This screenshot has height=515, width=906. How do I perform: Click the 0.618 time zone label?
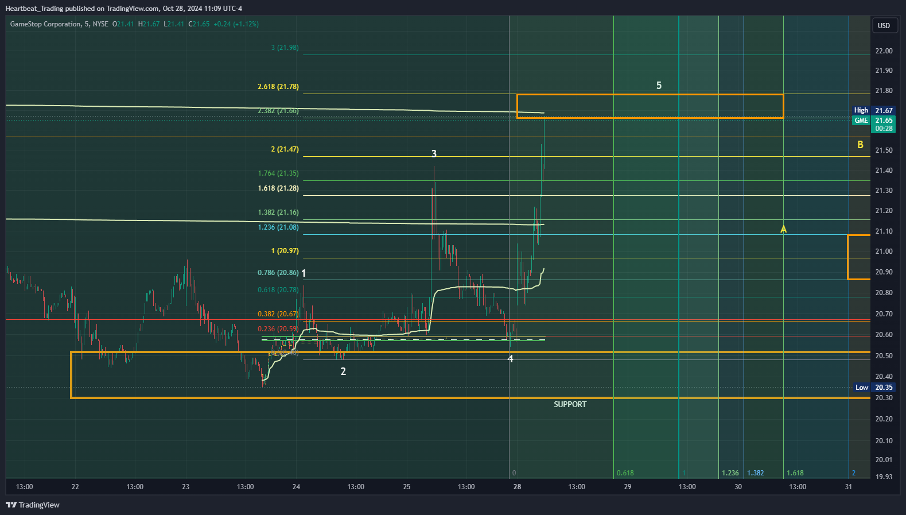625,473
